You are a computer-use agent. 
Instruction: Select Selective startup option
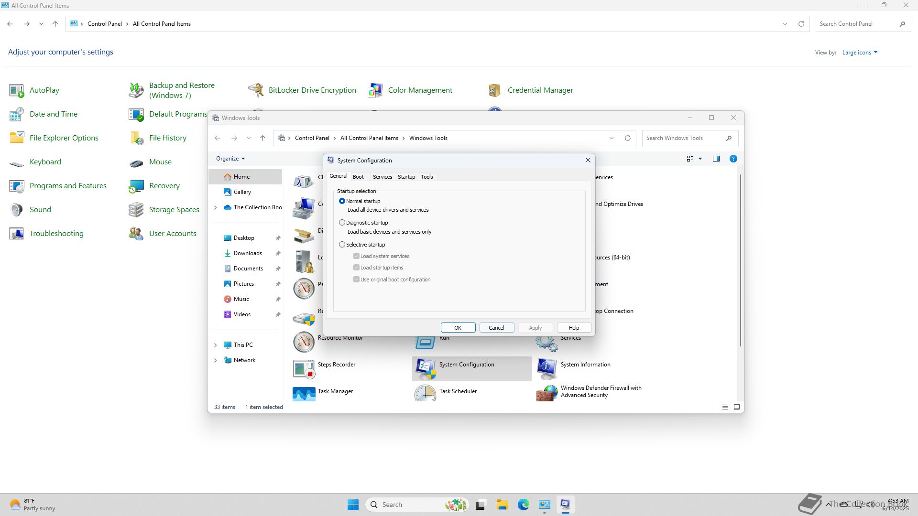[x=342, y=245]
